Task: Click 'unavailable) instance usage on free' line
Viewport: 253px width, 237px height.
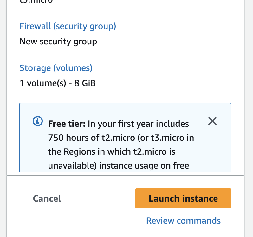Action: 119,166
